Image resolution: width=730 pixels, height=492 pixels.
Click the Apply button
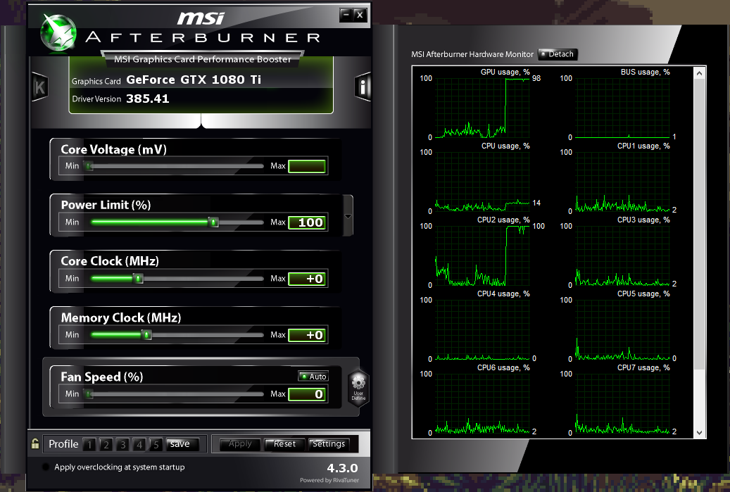(240, 445)
